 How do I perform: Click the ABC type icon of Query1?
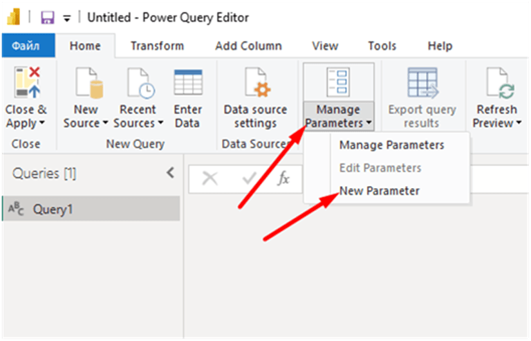[x=16, y=209]
